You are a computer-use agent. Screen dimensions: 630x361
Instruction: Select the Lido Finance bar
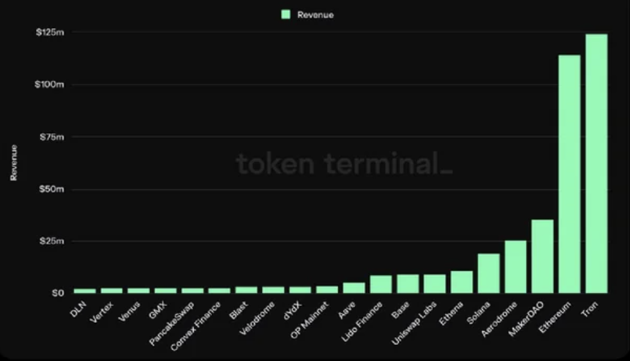tap(381, 284)
